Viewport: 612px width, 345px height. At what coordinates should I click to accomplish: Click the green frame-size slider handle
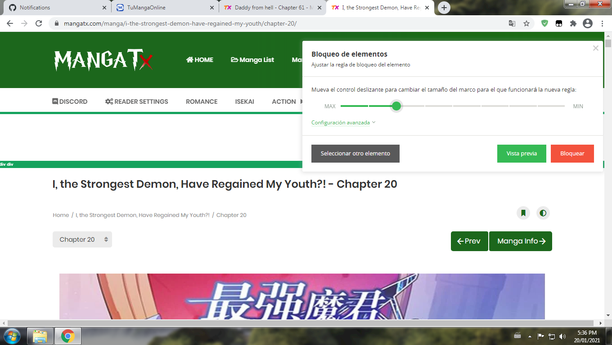[x=396, y=106]
